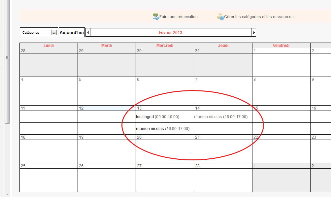Open réunion nicolas event on Thursday 14

coord(221,117)
